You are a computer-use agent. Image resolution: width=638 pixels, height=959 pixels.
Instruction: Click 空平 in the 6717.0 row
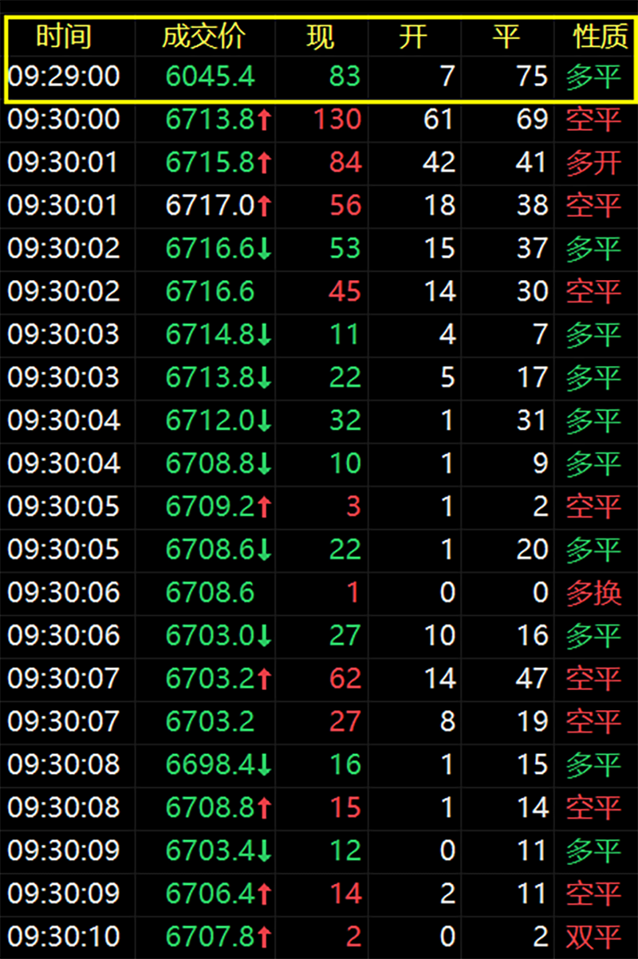coord(593,206)
